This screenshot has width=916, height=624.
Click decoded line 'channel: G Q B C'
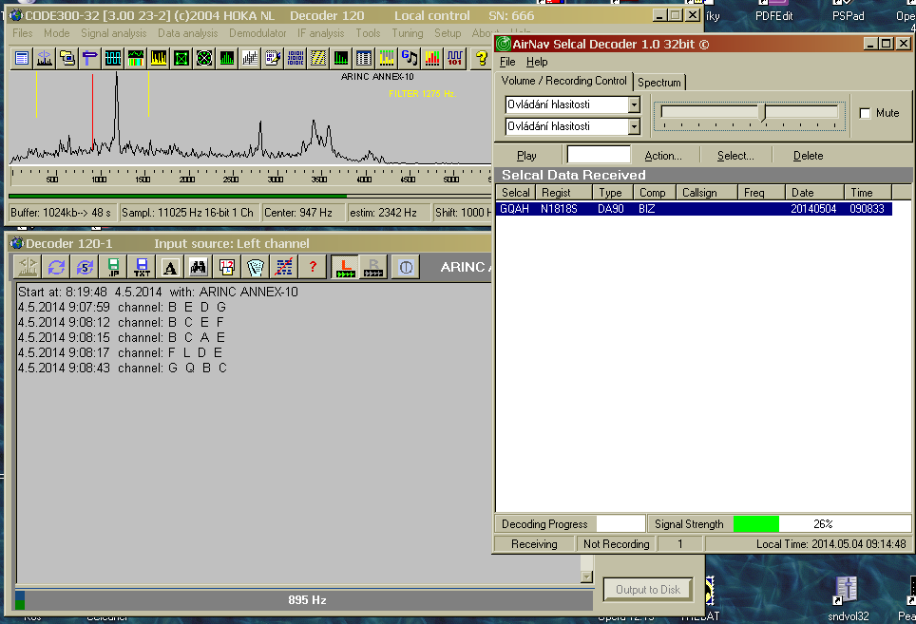pos(122,368)
